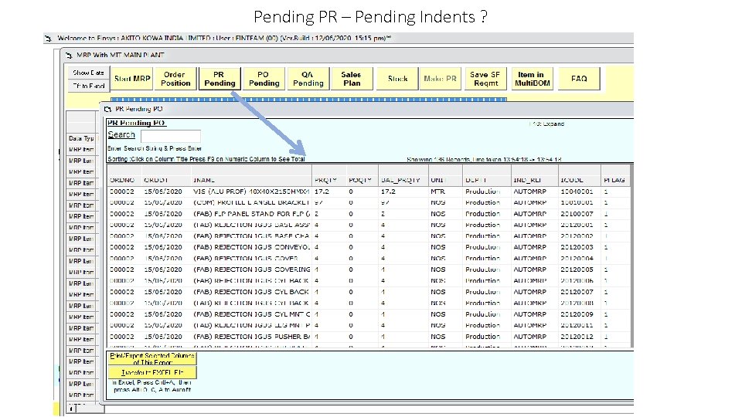The height and width of the screenshot is (417, 742).
Task: Click the Make PR button
Action: click(440, 79)
